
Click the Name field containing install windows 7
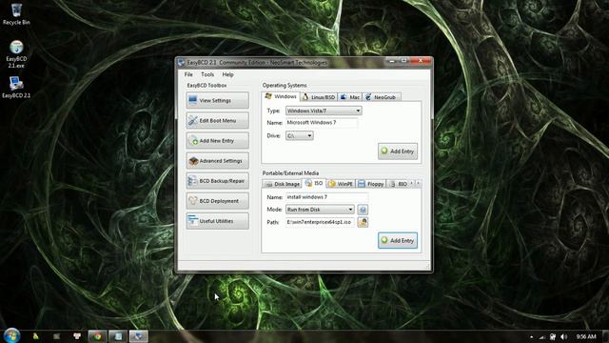[326, 197]
